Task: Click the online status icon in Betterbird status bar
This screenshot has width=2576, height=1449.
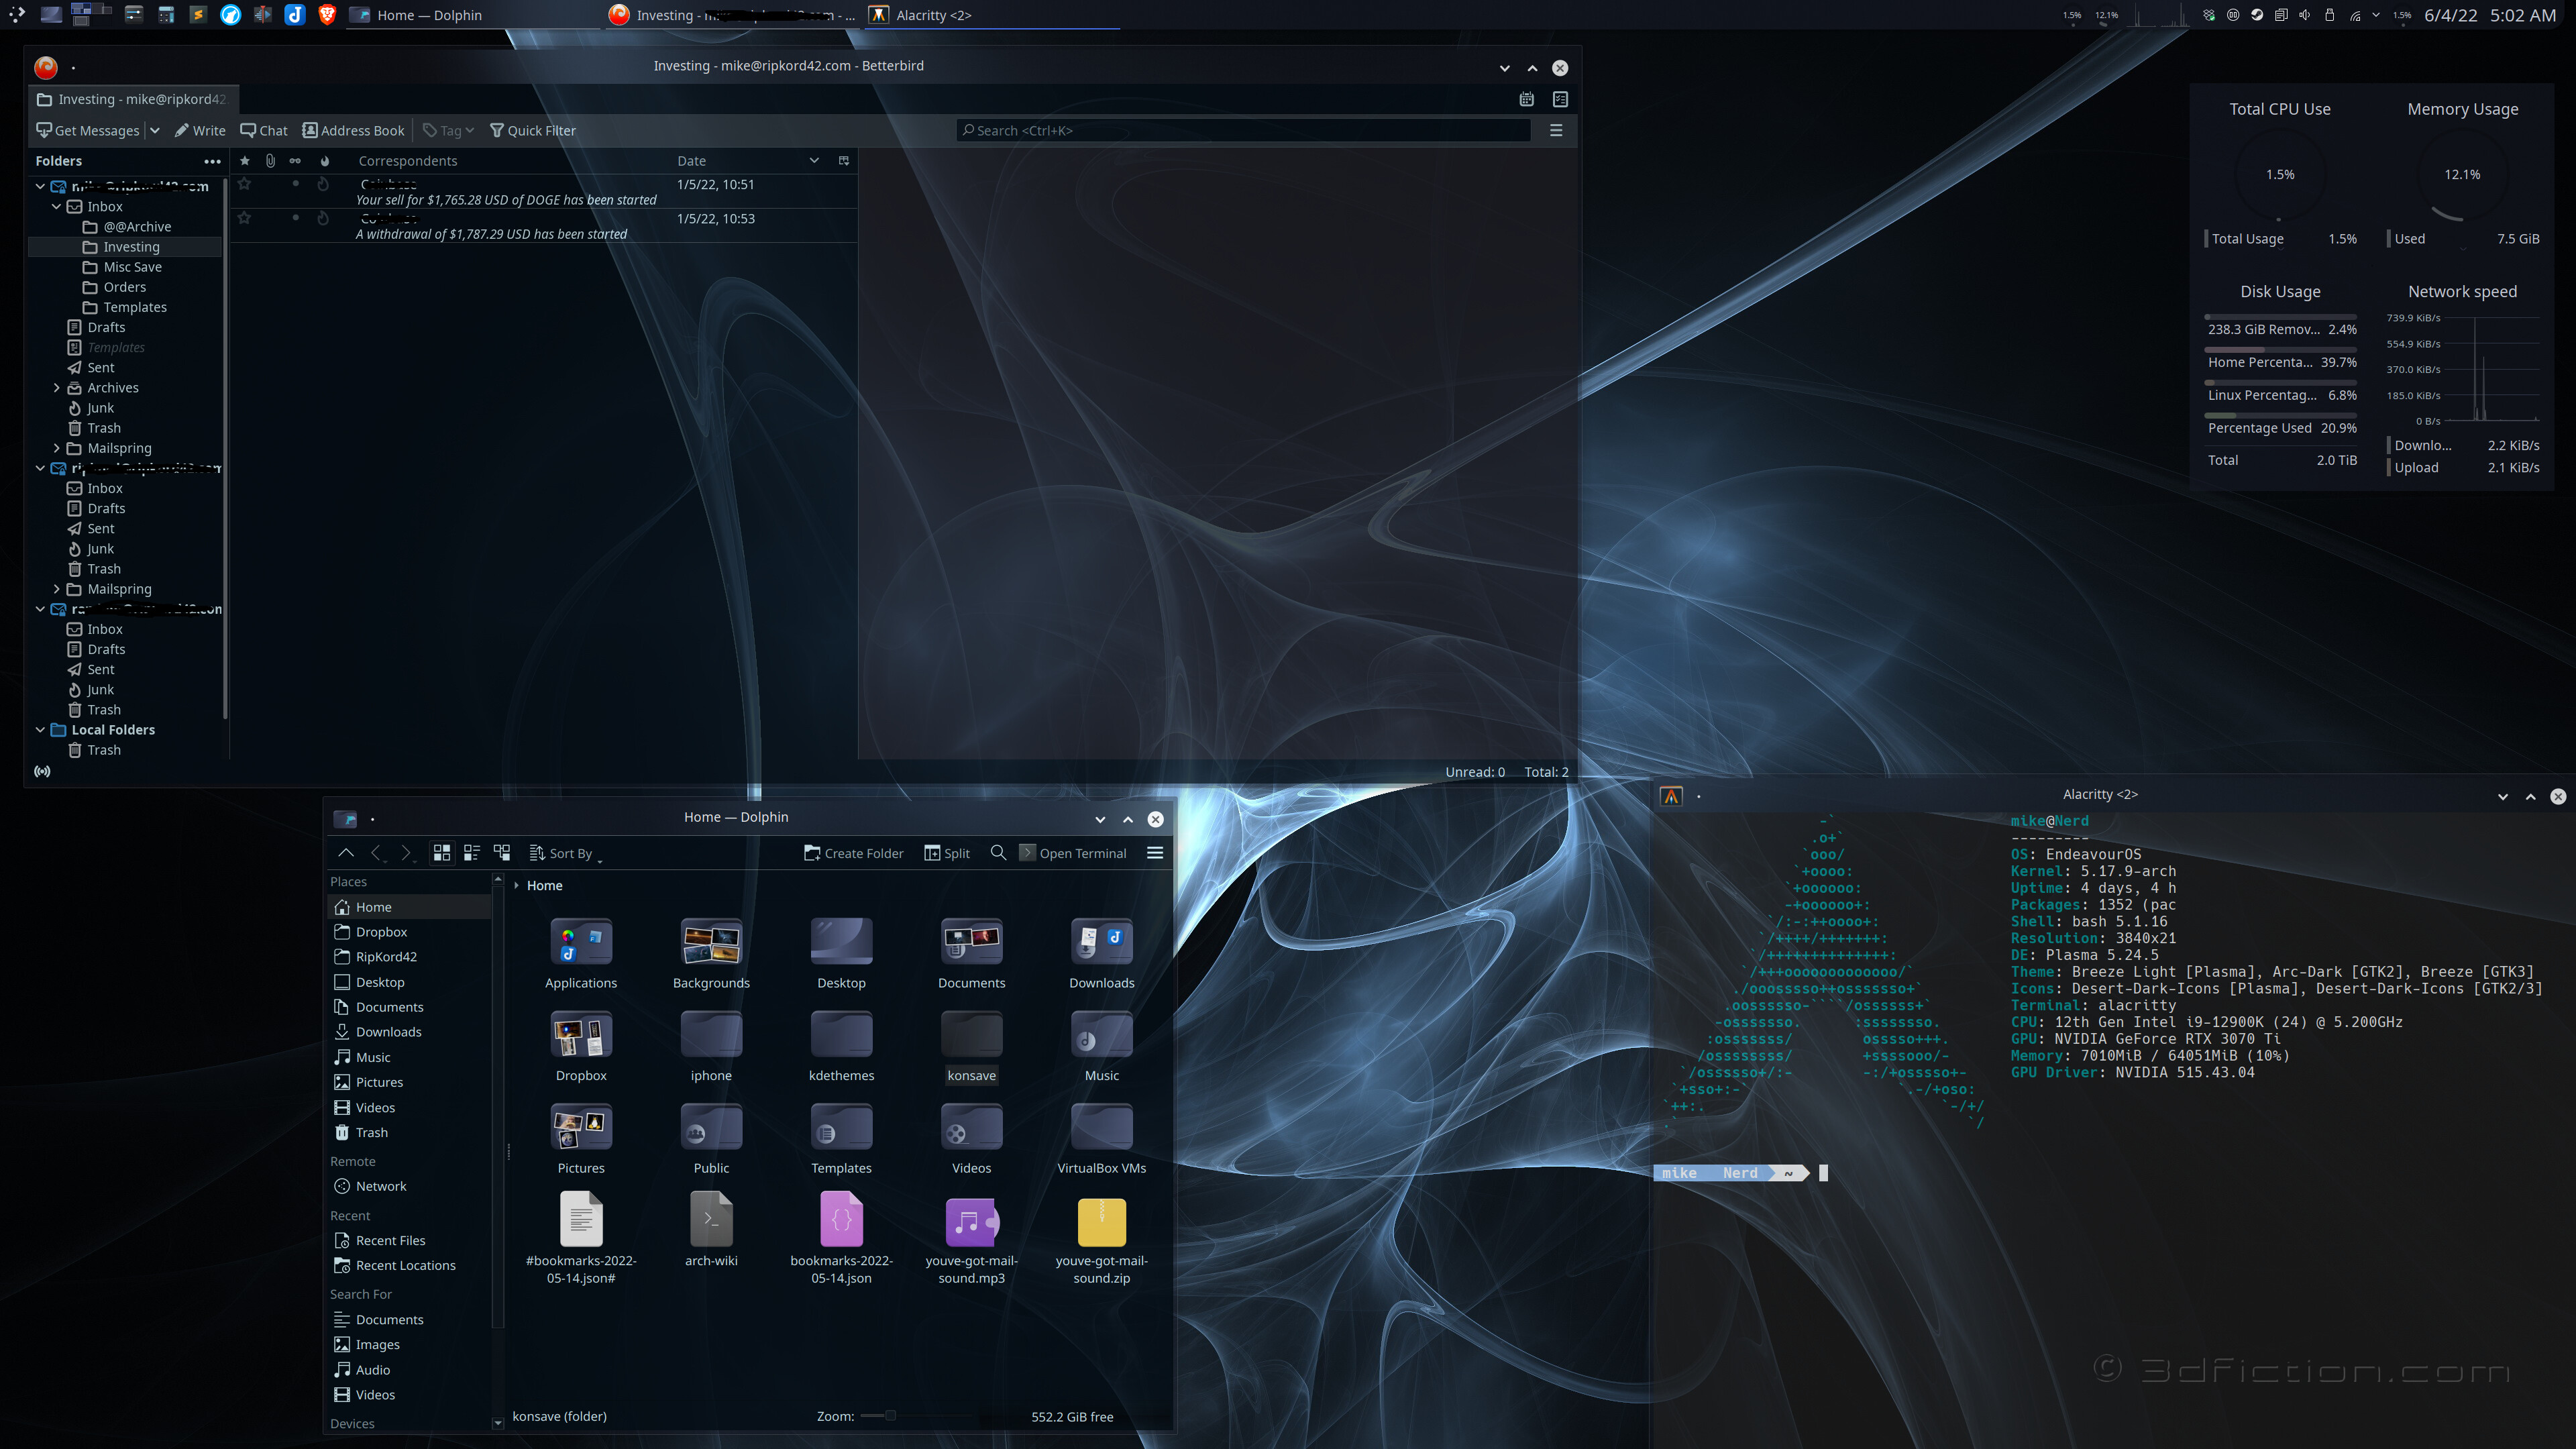Action: pyautogui.click(x=42, y=772)
